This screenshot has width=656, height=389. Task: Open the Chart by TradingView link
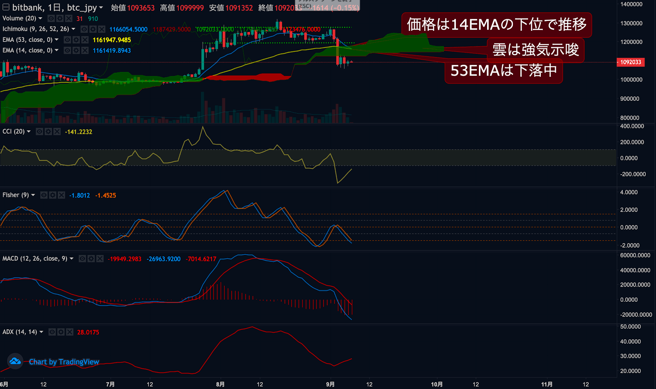(64, 362)
